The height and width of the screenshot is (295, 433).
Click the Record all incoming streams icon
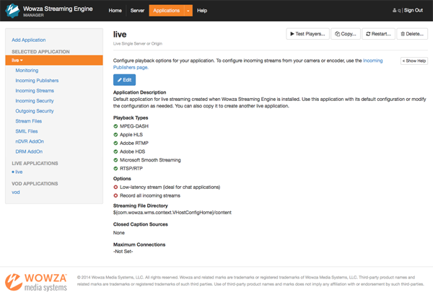pos(116,195)
